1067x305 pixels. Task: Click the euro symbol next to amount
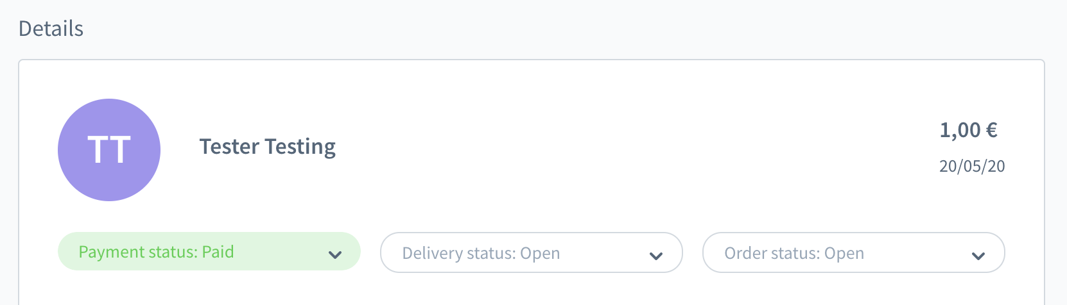click(x=991, y=130)
